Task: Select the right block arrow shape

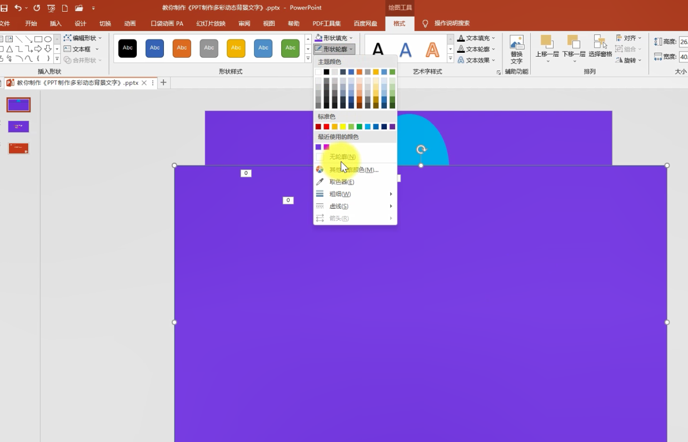Action: (38, 49)
